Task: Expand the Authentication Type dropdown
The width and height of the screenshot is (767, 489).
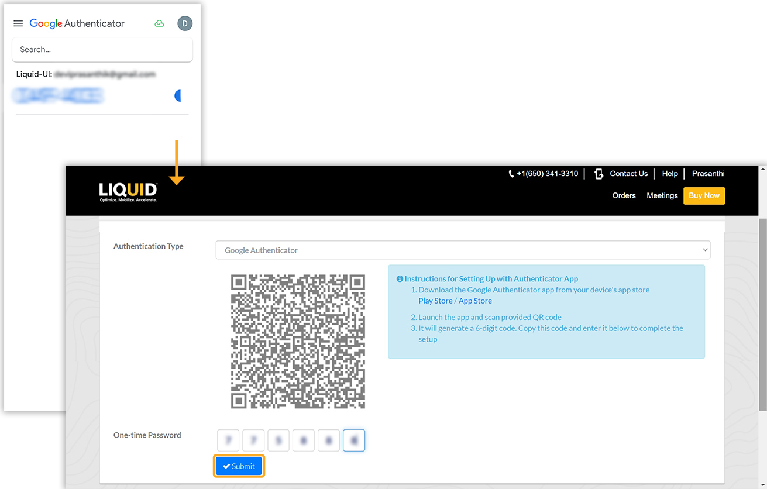Action: click(x=463, y=250)
